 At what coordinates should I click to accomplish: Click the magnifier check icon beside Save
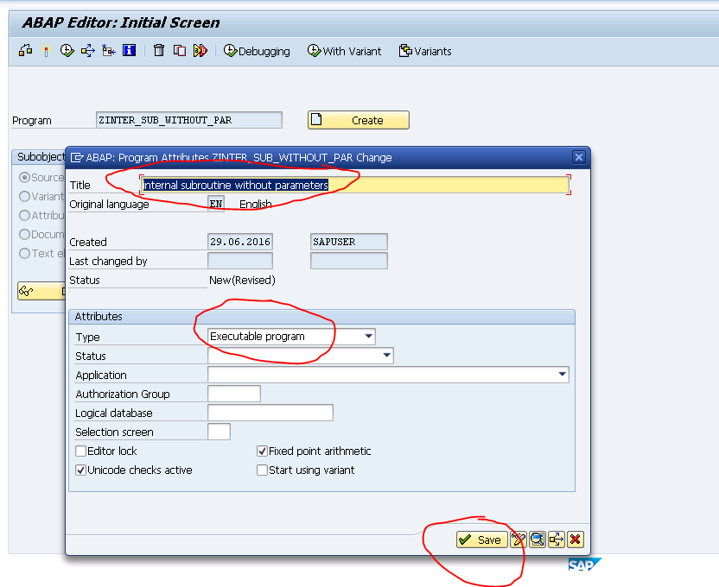[538, 539]
